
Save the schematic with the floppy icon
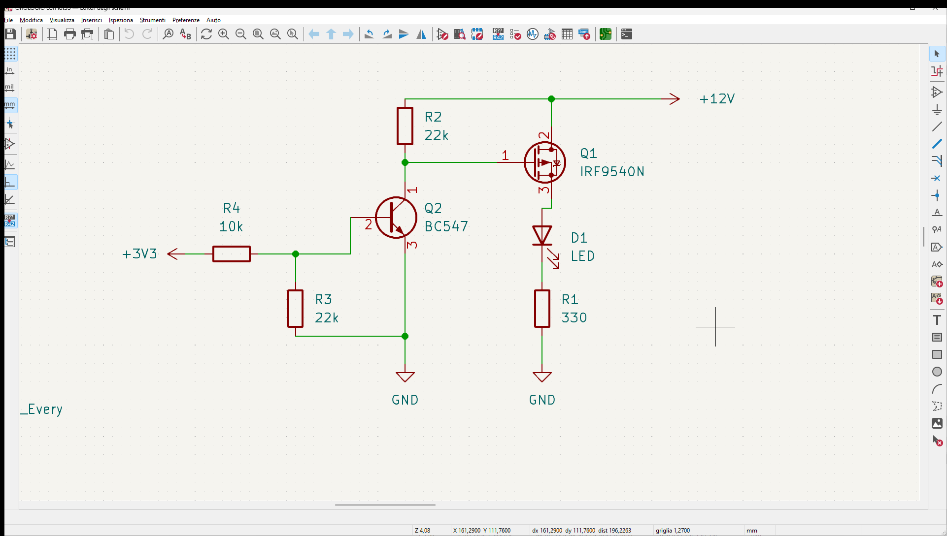pyautogui.click(x=10, y=34)
